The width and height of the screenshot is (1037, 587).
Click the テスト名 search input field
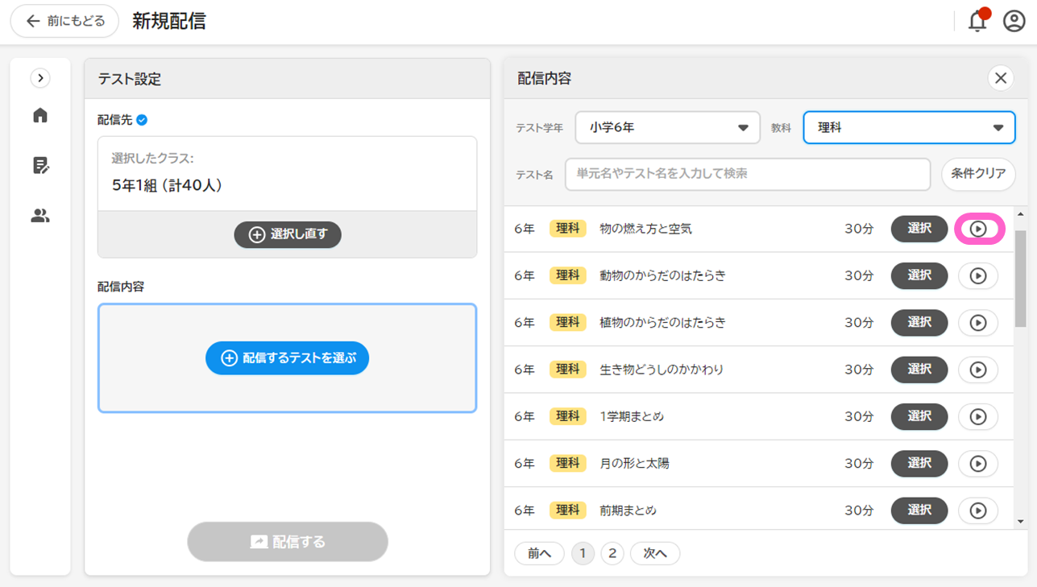(747, 174)
